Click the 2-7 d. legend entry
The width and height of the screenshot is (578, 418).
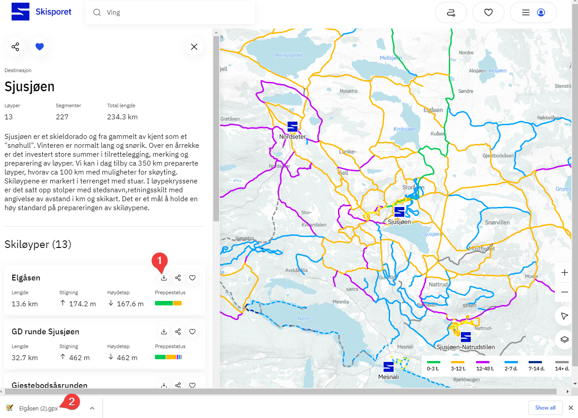coord(511,365)
